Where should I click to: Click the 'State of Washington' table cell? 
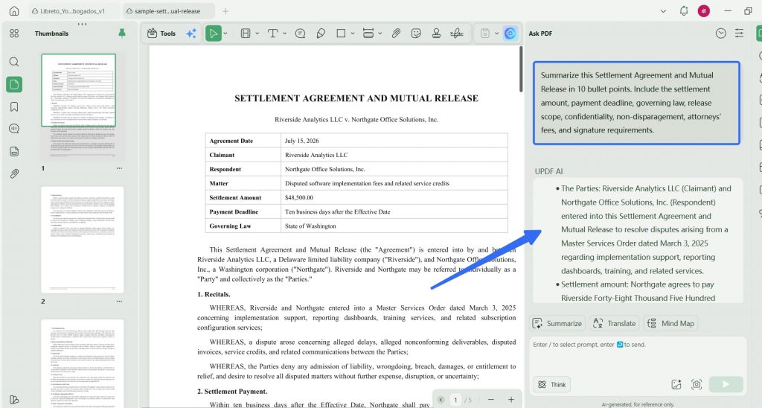[x=394, y=226]
